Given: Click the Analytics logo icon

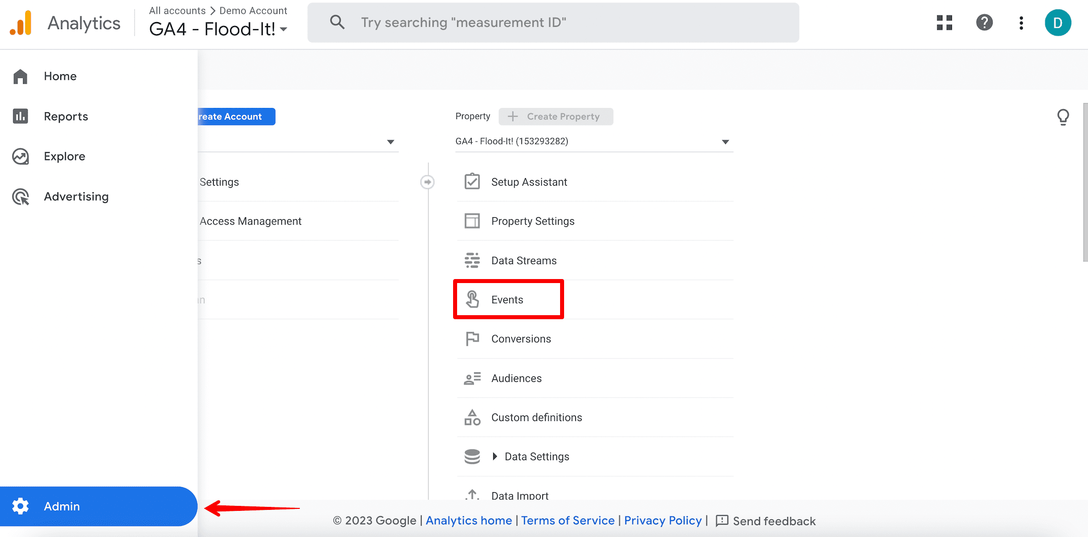Looking at the screenshot, I should point(21,23).
